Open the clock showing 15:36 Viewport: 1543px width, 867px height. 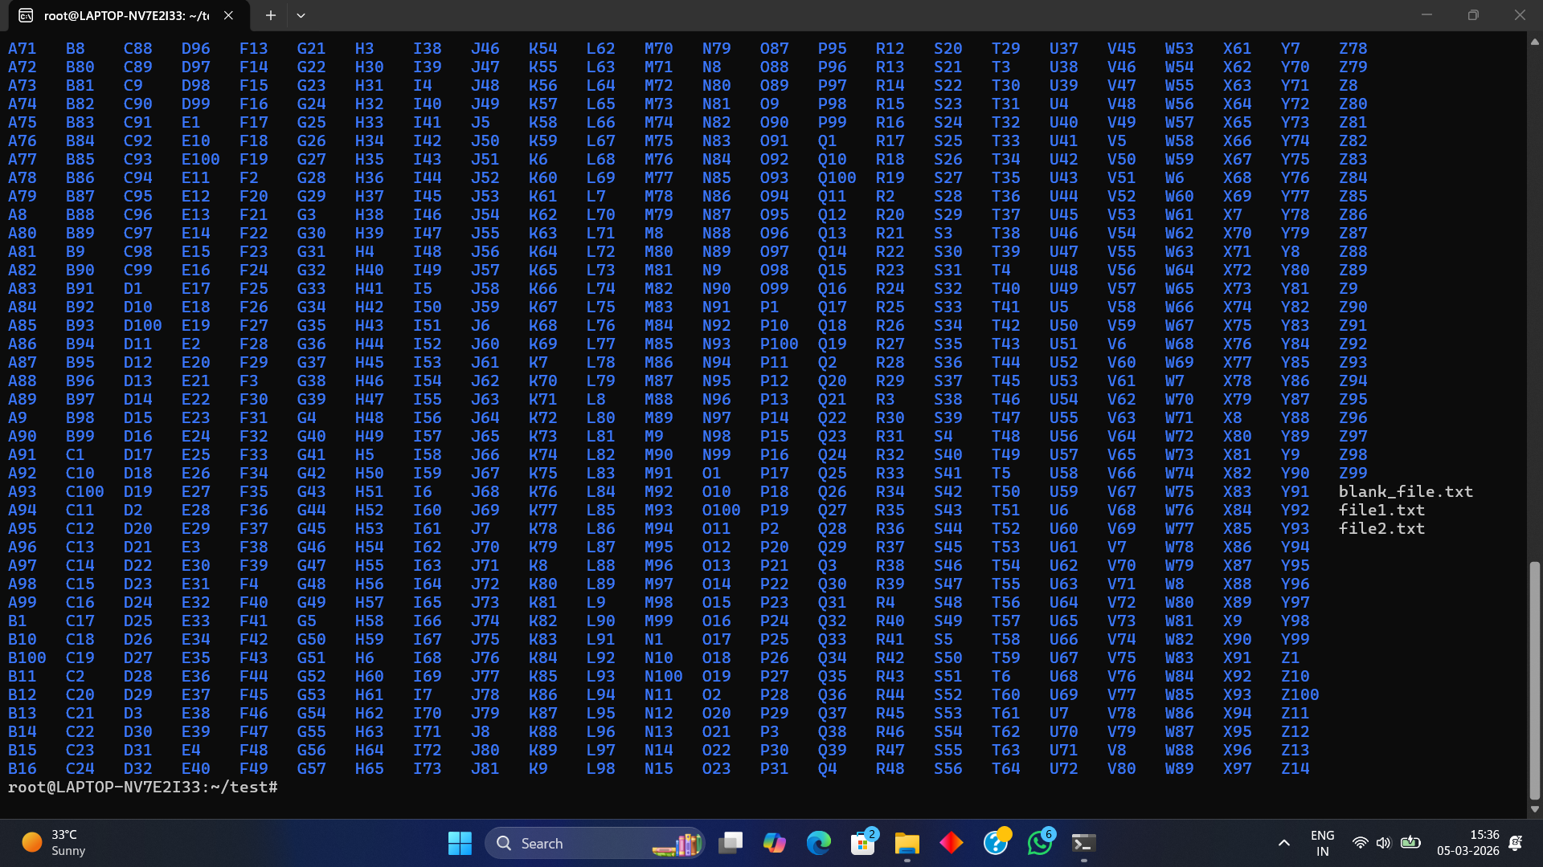click(x=1467, y=843)
